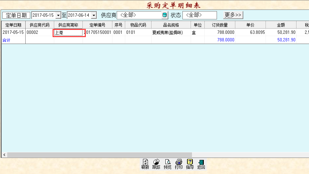Click the 品名规格 column header
This screenshot has width=309, height=174.
coord(171,25)
